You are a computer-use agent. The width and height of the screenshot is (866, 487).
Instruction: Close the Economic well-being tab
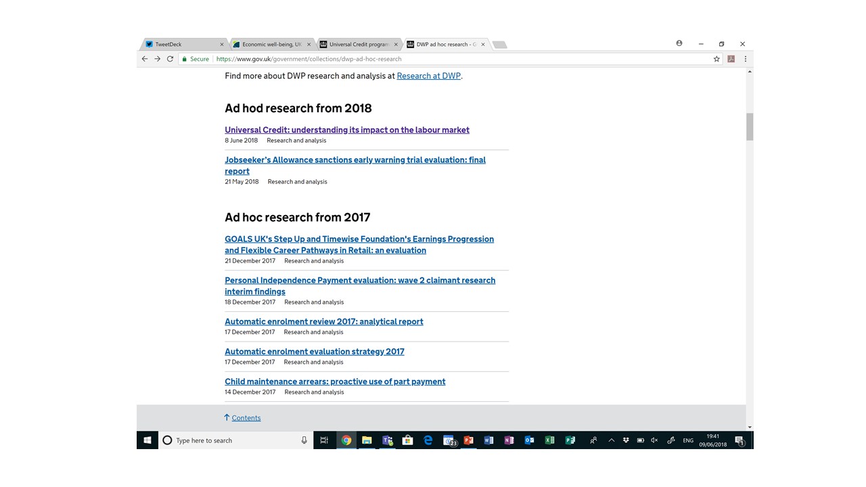(309, 45)
